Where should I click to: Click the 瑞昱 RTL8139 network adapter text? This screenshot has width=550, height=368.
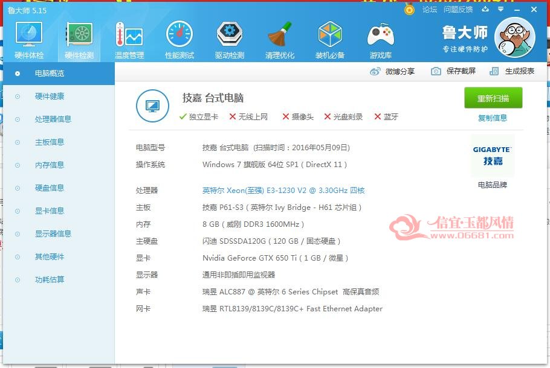(292, 309)
